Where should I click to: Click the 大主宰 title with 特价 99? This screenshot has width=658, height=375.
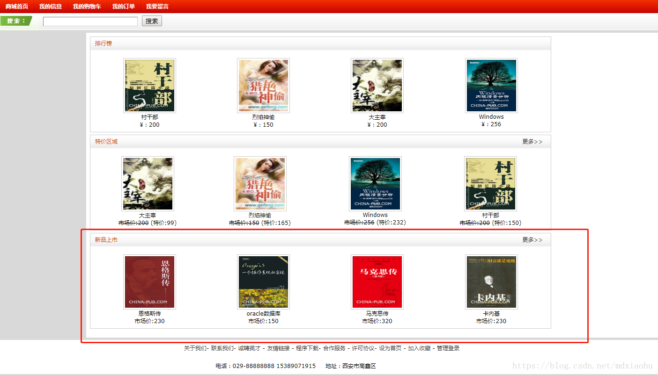click(148, 215)
